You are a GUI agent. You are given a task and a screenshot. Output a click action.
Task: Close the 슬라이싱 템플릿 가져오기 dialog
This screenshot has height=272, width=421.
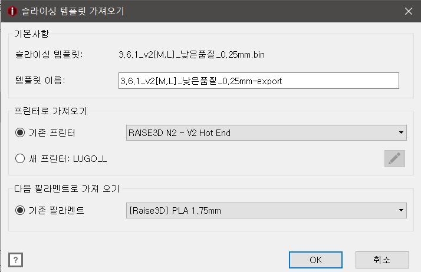pyautogui.click(x=409, y=11)
